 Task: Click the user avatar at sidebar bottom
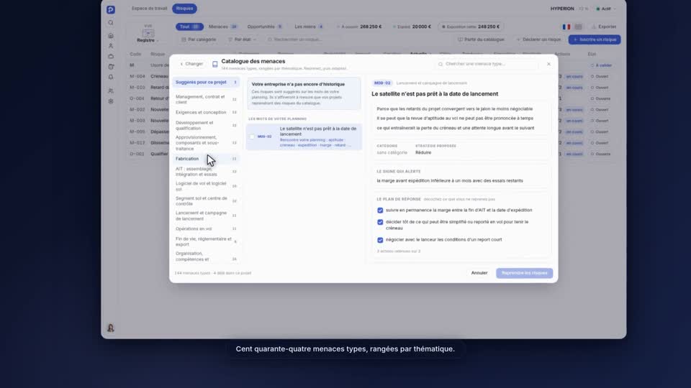pyautogui.click(x=111, y=328)
